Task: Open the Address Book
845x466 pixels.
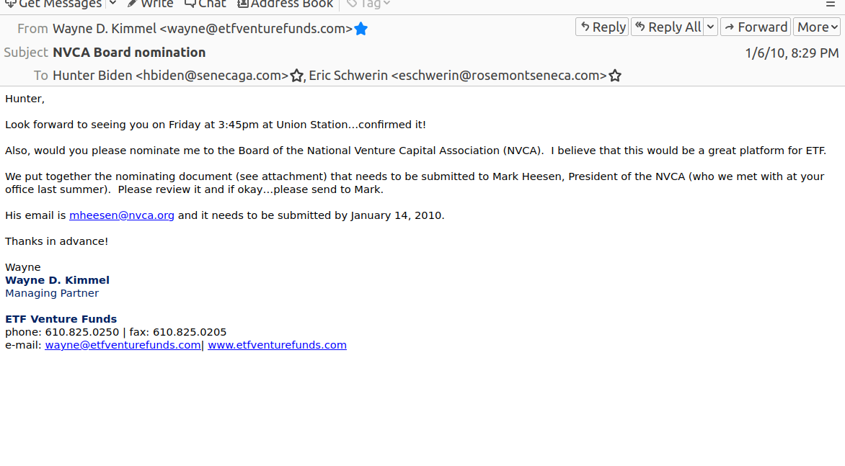Action: click(x=285, y=3)
